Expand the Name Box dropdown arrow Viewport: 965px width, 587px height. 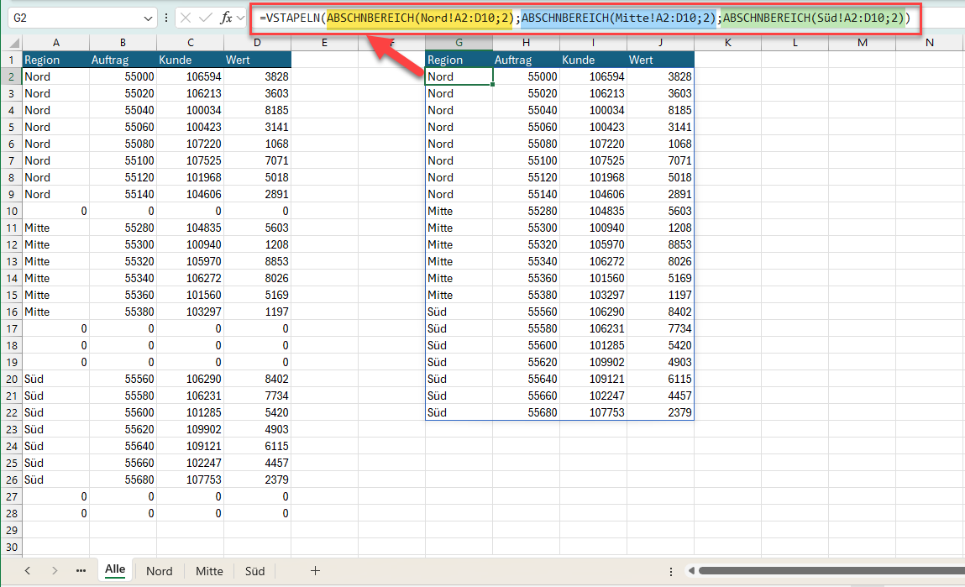pyautogui.click(x=149, y=18)
